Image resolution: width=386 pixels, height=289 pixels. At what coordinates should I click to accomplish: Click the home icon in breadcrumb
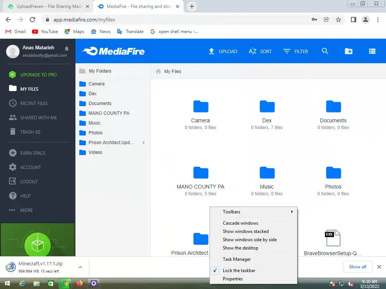(158, 71)
